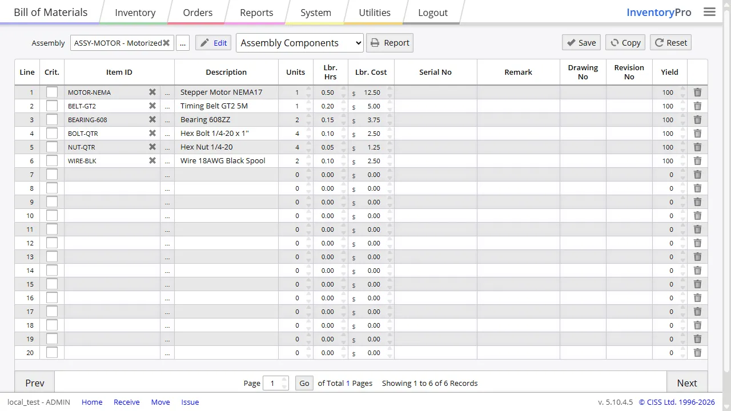Image resolution: width=731 pixels, height=411 pixels.
Task: Open the Reports menu tab
Action: point(256,13)
